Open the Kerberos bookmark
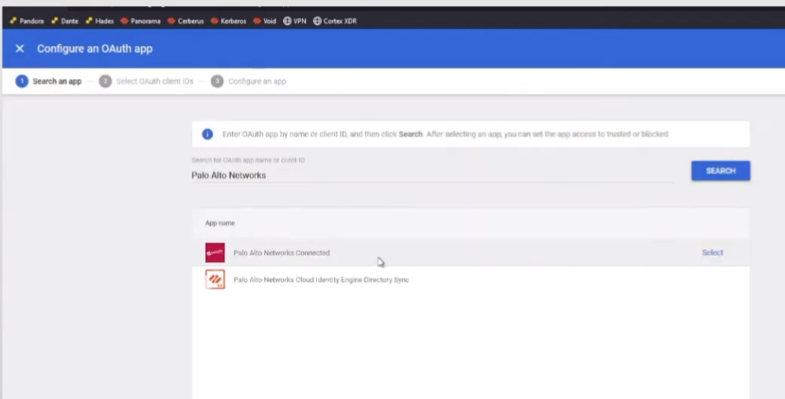This screenshot has height=399, width=785. [x=229, y=21]
